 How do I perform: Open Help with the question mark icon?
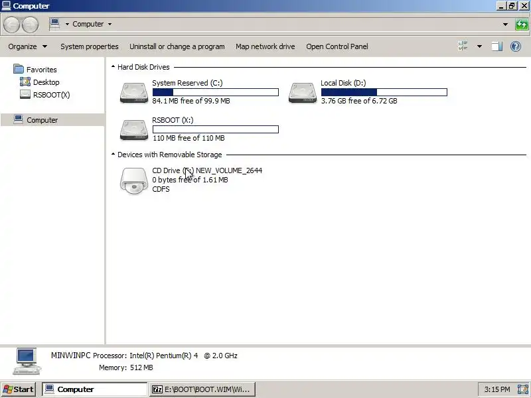pos(516,46)
